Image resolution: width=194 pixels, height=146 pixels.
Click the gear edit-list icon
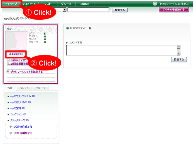pos(11,133)
